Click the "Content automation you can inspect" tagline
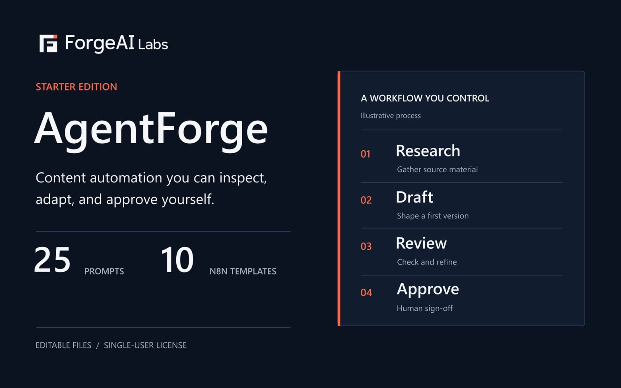The image size is (621, 388). [x=151, y=178]
